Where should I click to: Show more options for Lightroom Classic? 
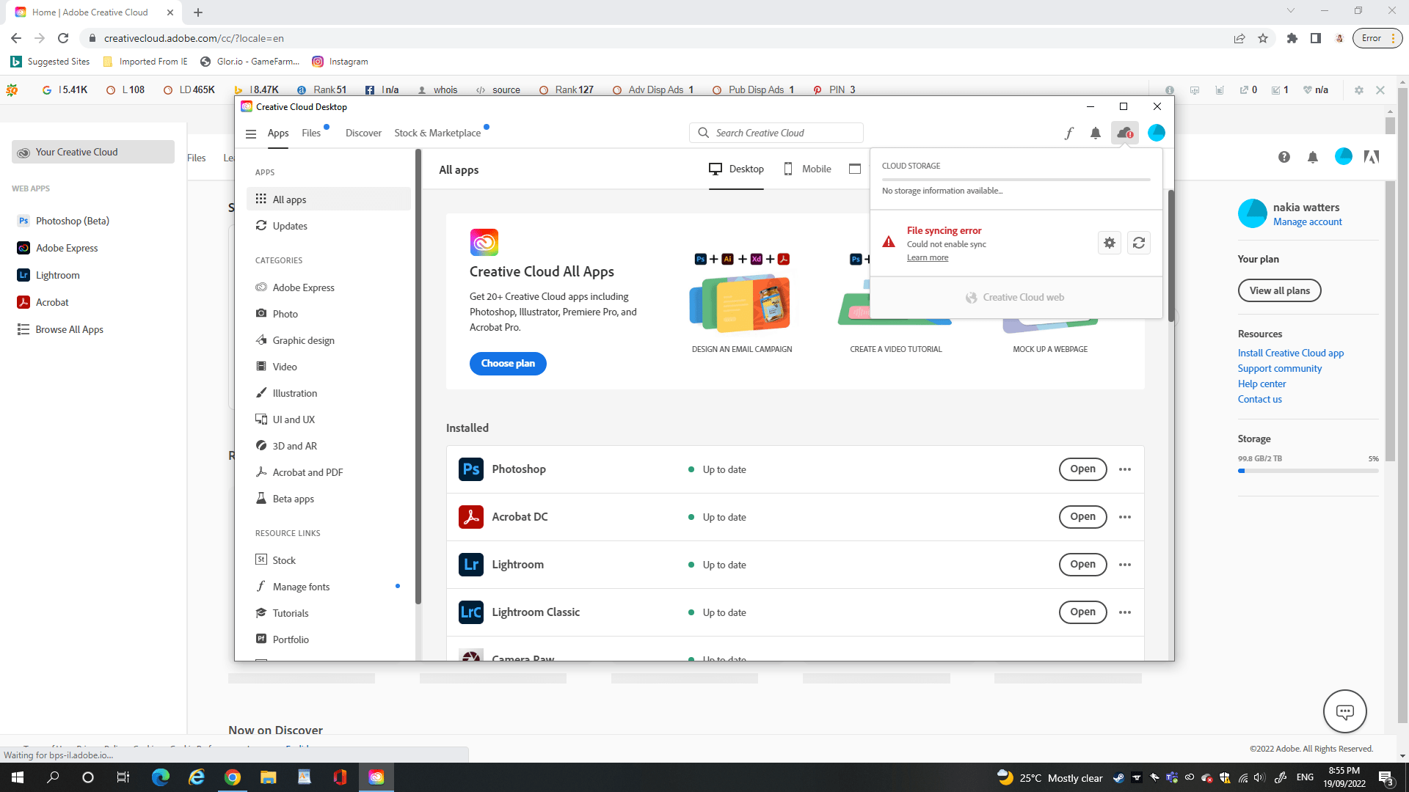point(1124,612)
